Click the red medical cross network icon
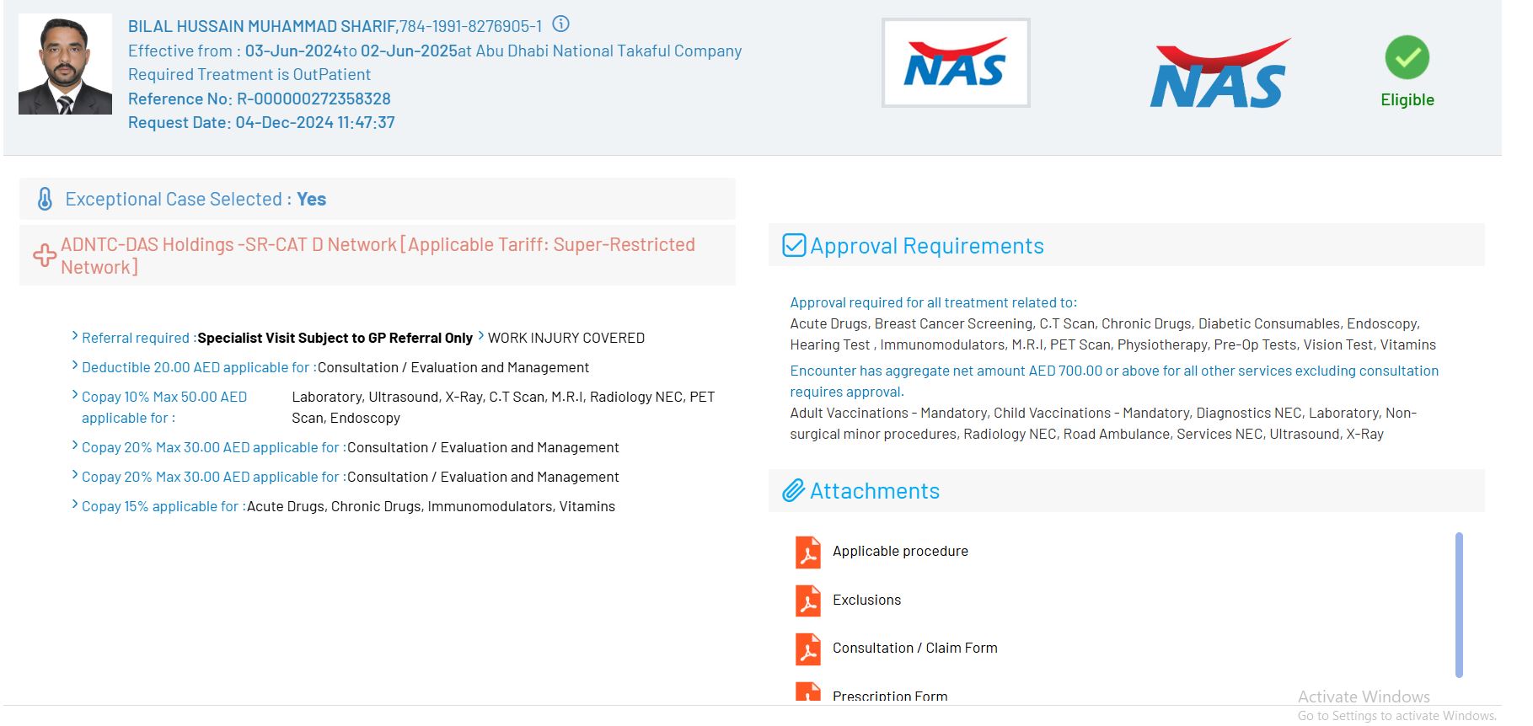This screenshot has width=1533, height=726. click(x=45, y=255)
